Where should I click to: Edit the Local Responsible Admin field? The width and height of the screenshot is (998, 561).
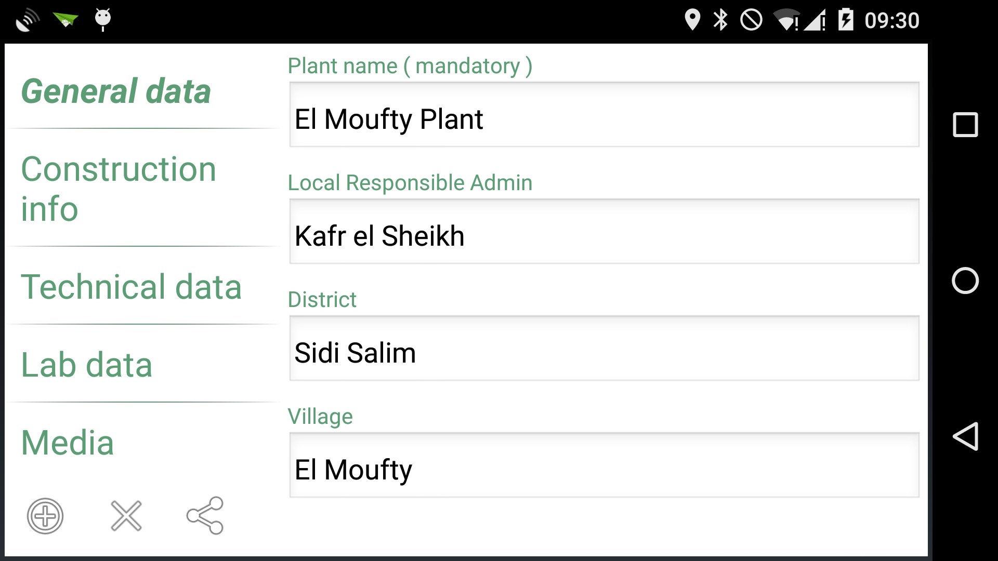tap(604, 231)
